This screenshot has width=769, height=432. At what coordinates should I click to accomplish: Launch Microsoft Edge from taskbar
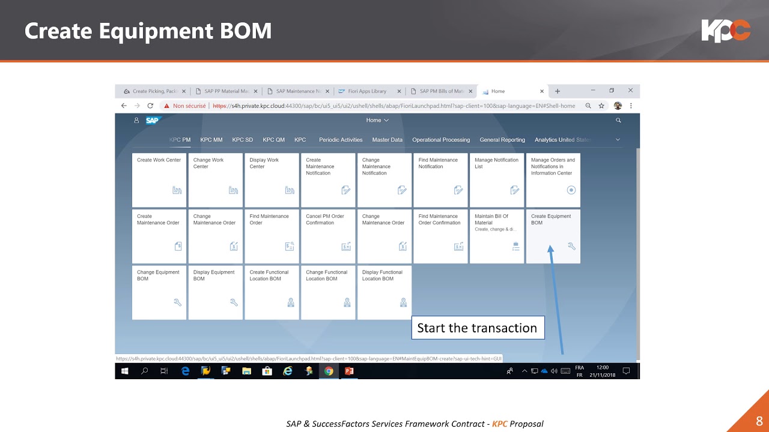(185, 371)
